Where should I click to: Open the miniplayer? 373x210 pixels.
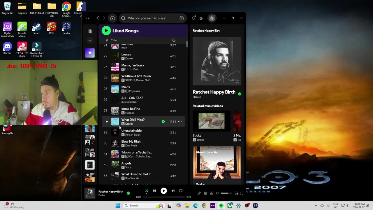tap(236, 193)
